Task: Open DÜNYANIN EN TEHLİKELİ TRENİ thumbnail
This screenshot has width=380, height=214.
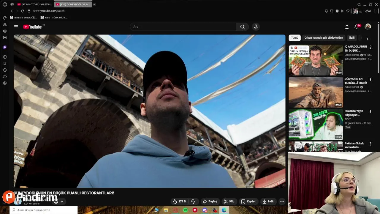Action: pyautogui.click(x=316, y=92)
